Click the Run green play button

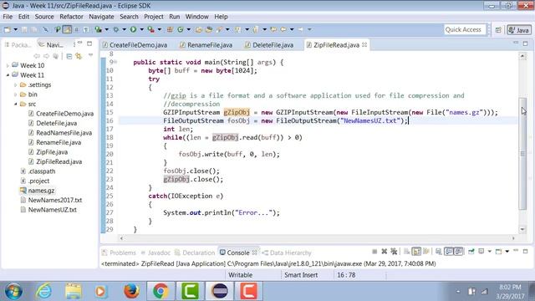point(133,30)
